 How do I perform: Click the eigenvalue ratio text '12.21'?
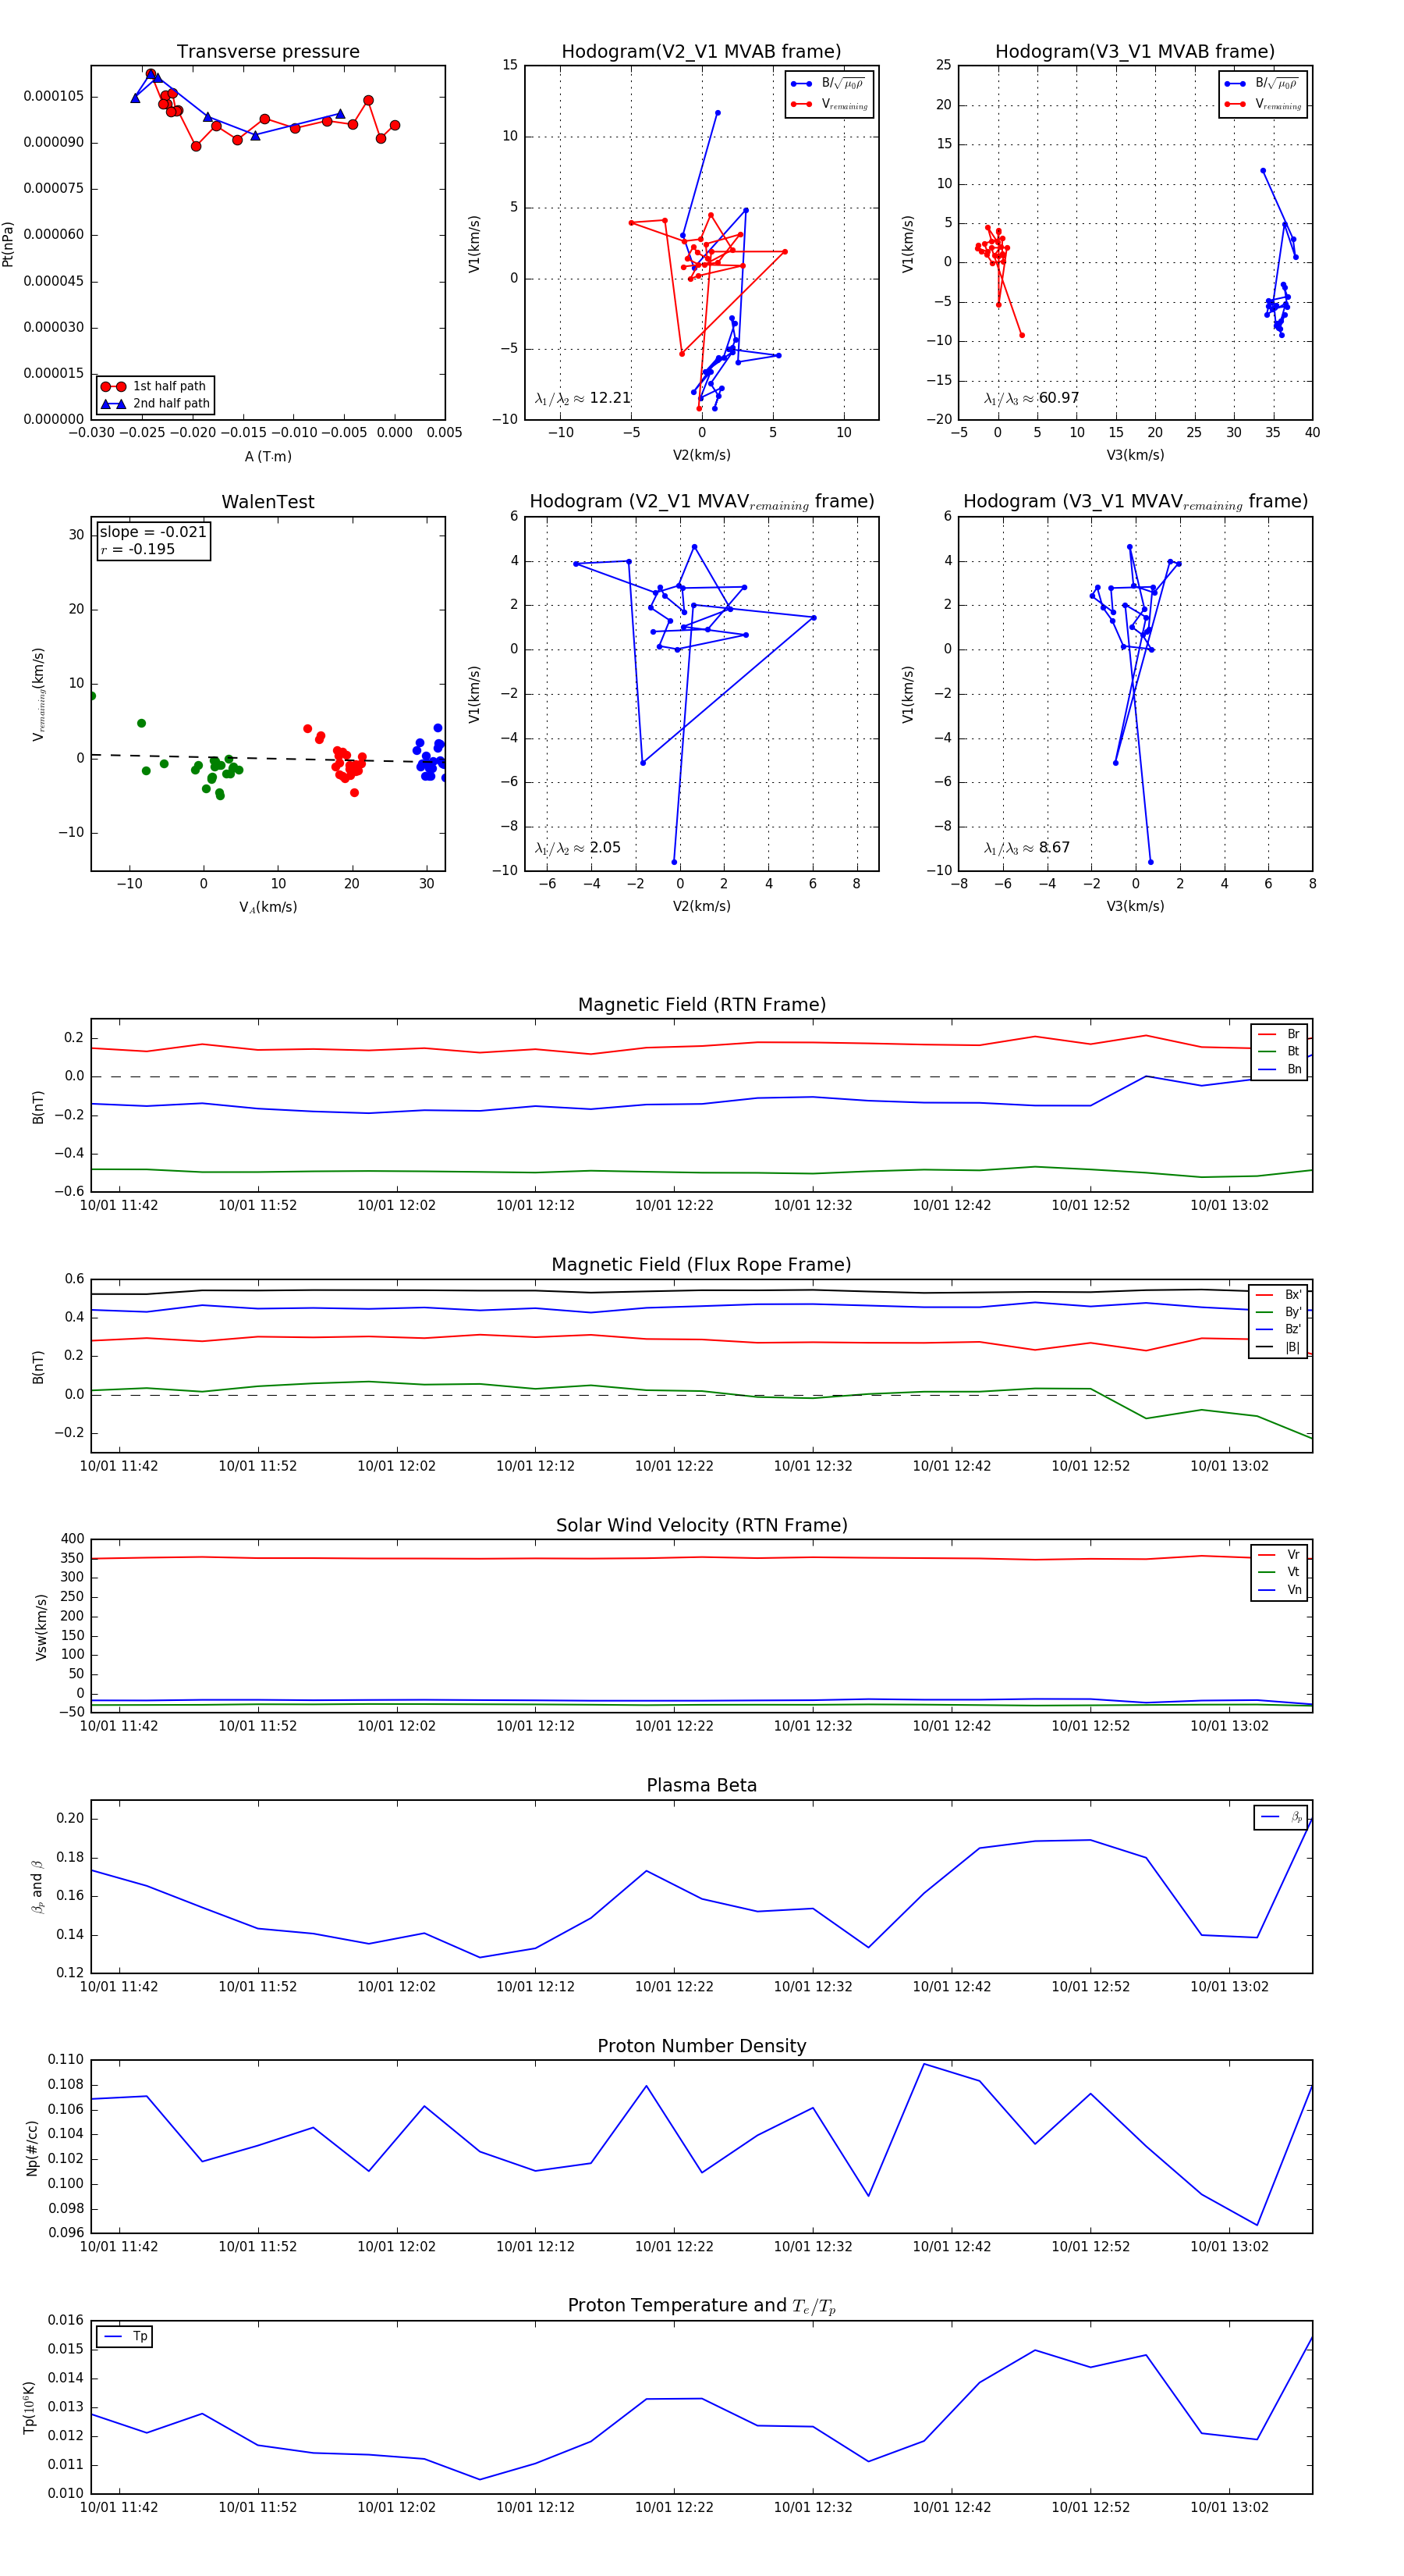tap(609, 398)
